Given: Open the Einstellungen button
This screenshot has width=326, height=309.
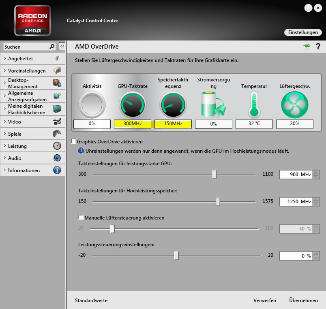Looking at the screenshot, I should pyautogui.click(x=303, y=32).
